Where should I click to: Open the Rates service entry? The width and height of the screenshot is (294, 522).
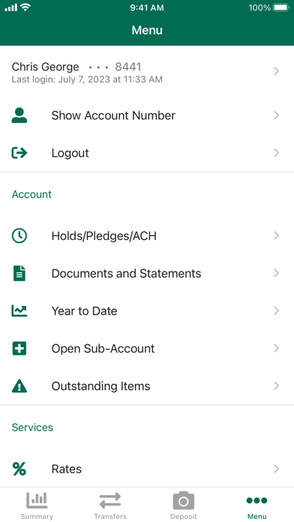tap(67, 469)
